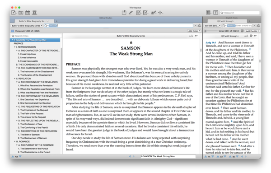Open the User Notes icon
Image resolution: width=271 pixels, height=173 pixels.
pyautogui.click(x=138, y=13)
